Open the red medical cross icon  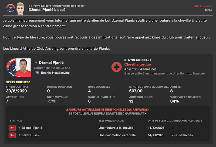coord(117,67)
